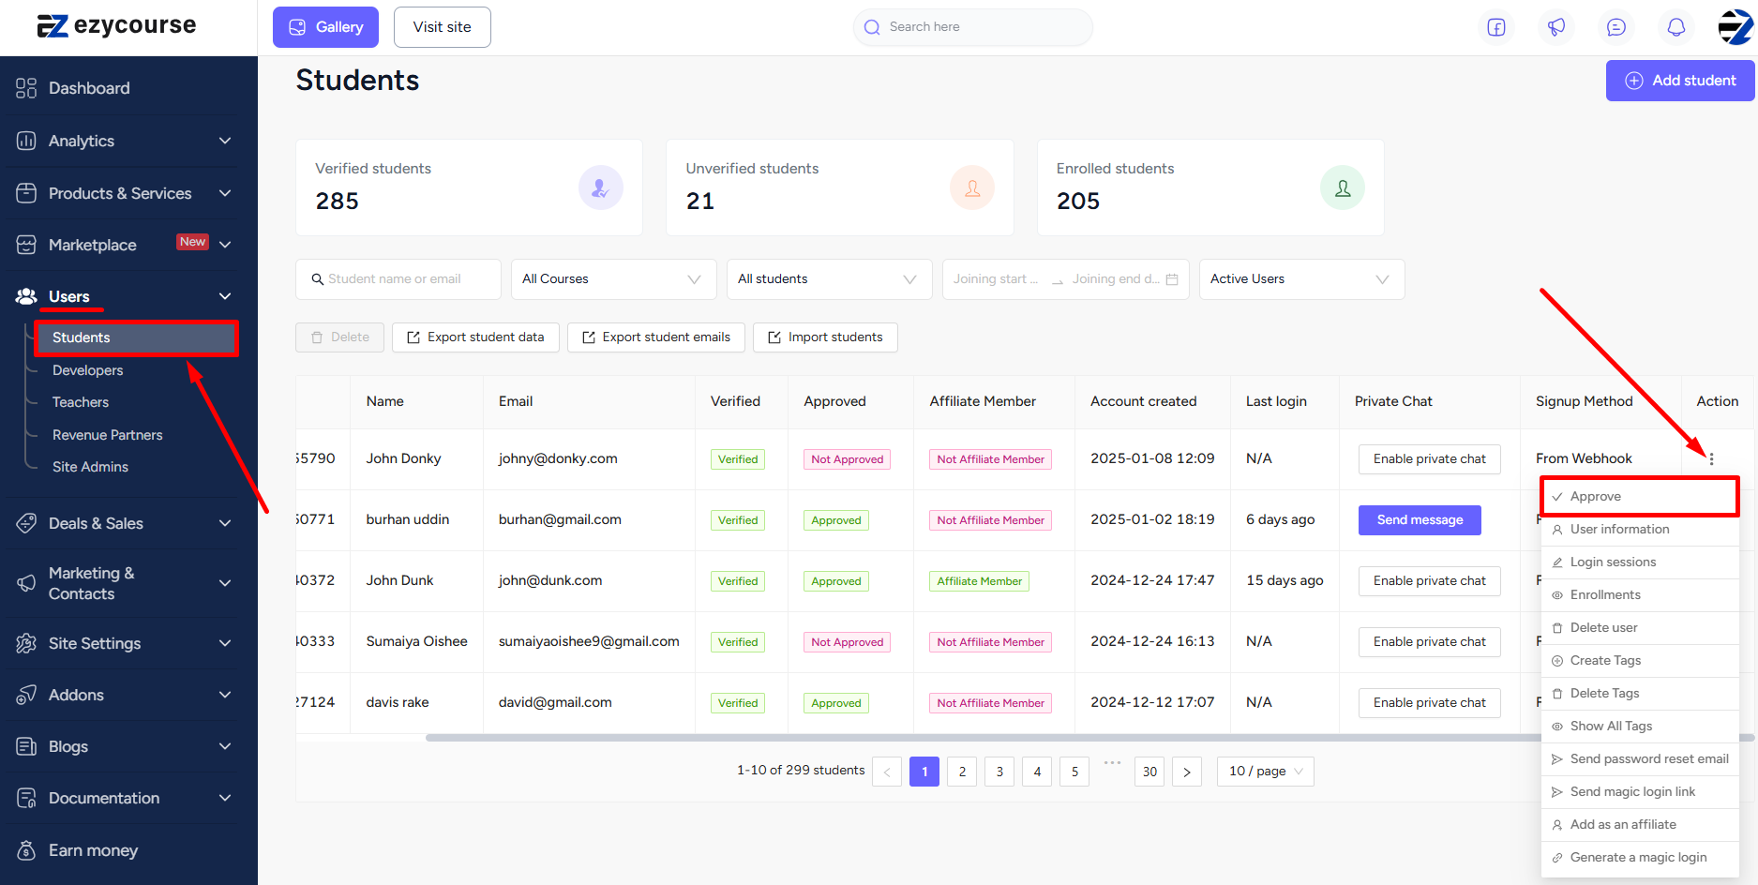The height and width of the screenshot is (885, 1758).
Task: Open the Active Users dropdown
Action: point(1302,279)
